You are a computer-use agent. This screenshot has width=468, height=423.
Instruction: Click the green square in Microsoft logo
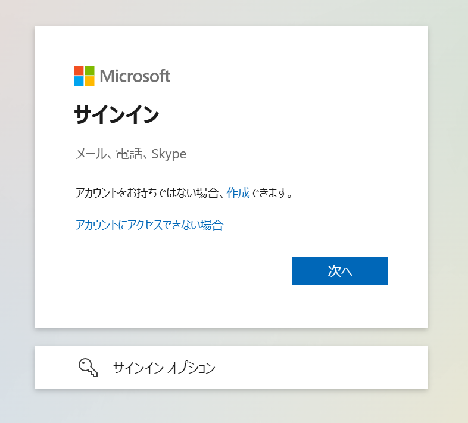[89, 70]
